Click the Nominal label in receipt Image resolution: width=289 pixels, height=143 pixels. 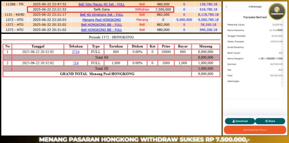click(x=232, y=64)
